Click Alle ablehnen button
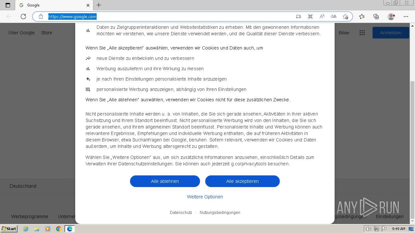Viewport: 415px width, 233px height. click(165, 181)
